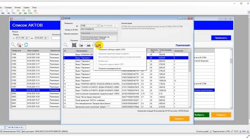Click the Наименование column header
The width and height of the screenshot is (250, 140).
(x=84, y=51)
